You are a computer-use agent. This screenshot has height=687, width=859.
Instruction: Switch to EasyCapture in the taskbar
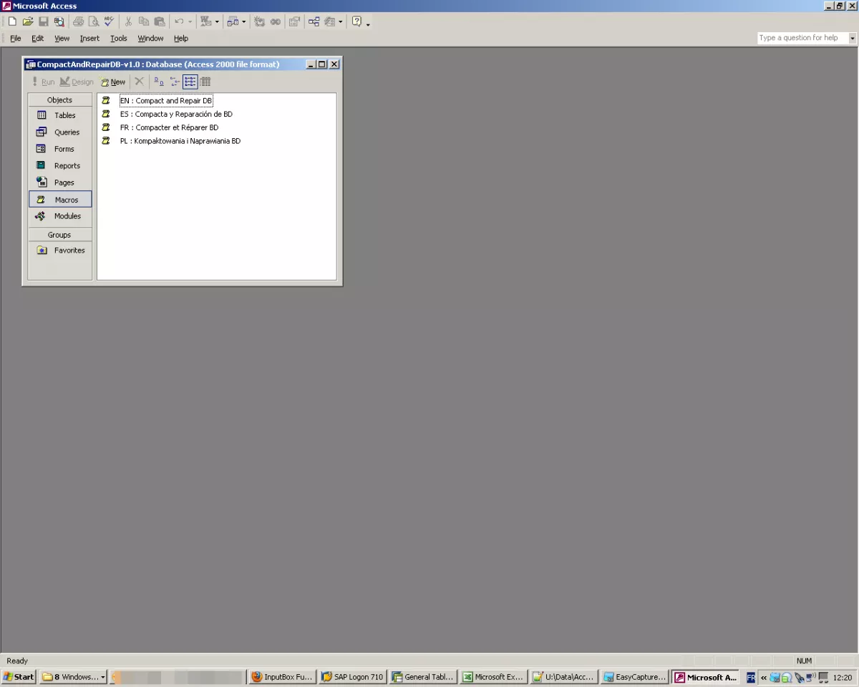[634, 677]
